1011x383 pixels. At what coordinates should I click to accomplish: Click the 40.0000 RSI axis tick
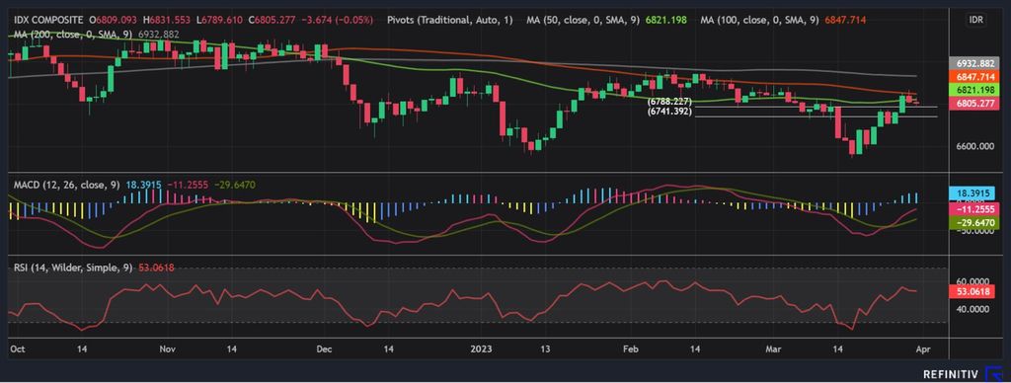[973, 310]
